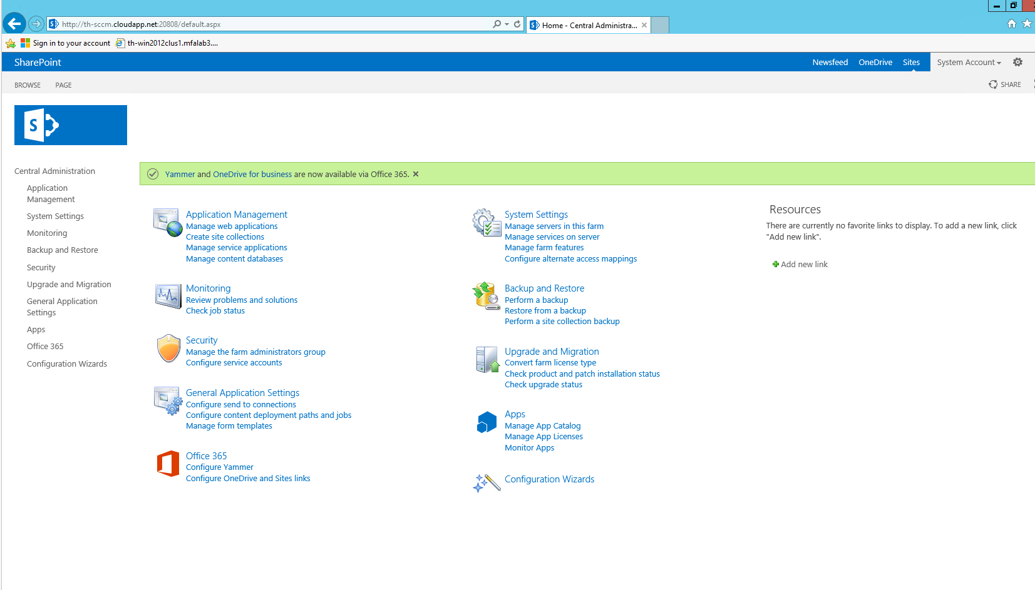Click the SharePoint logo tile
Viewport: 1035px width, 590px height.
pyautogui.click(x=71, y=125)
